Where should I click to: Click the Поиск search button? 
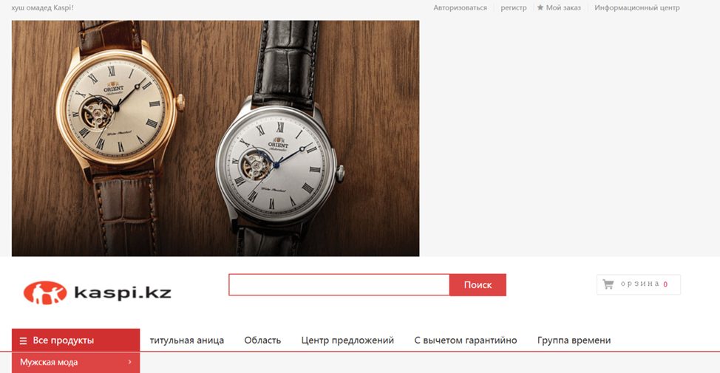[x=478, y=285]
